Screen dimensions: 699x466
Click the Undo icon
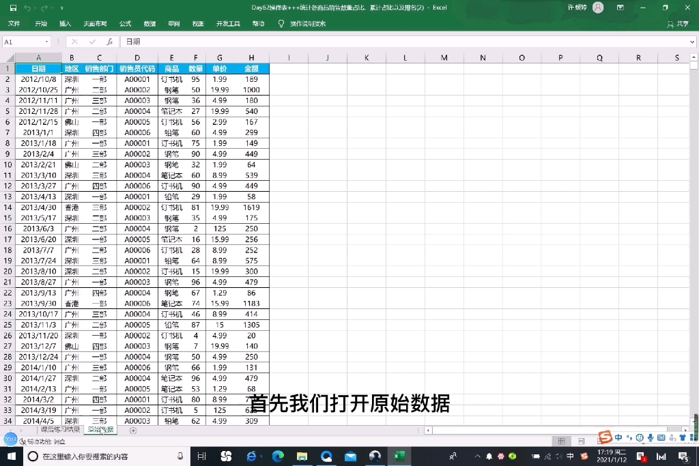(27, 7)
